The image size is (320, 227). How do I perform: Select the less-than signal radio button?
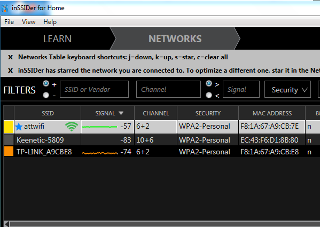click(209, 95)
